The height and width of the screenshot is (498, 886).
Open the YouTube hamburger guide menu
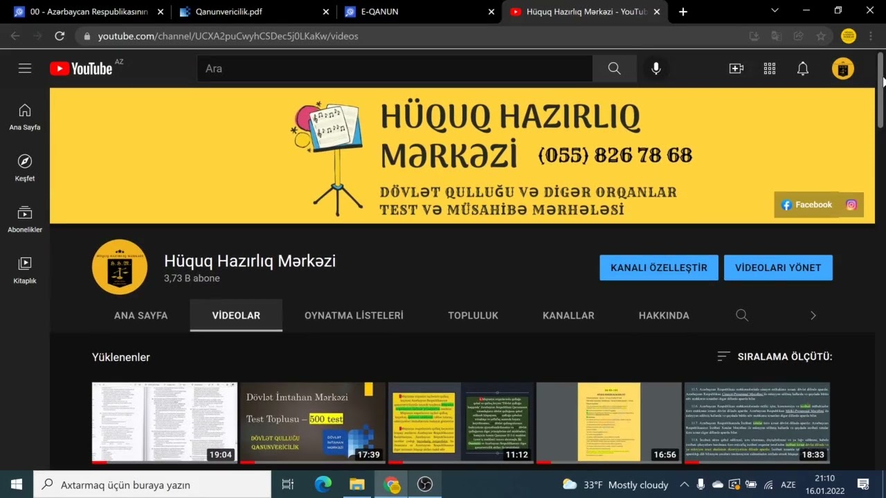(x=25, y=68)
